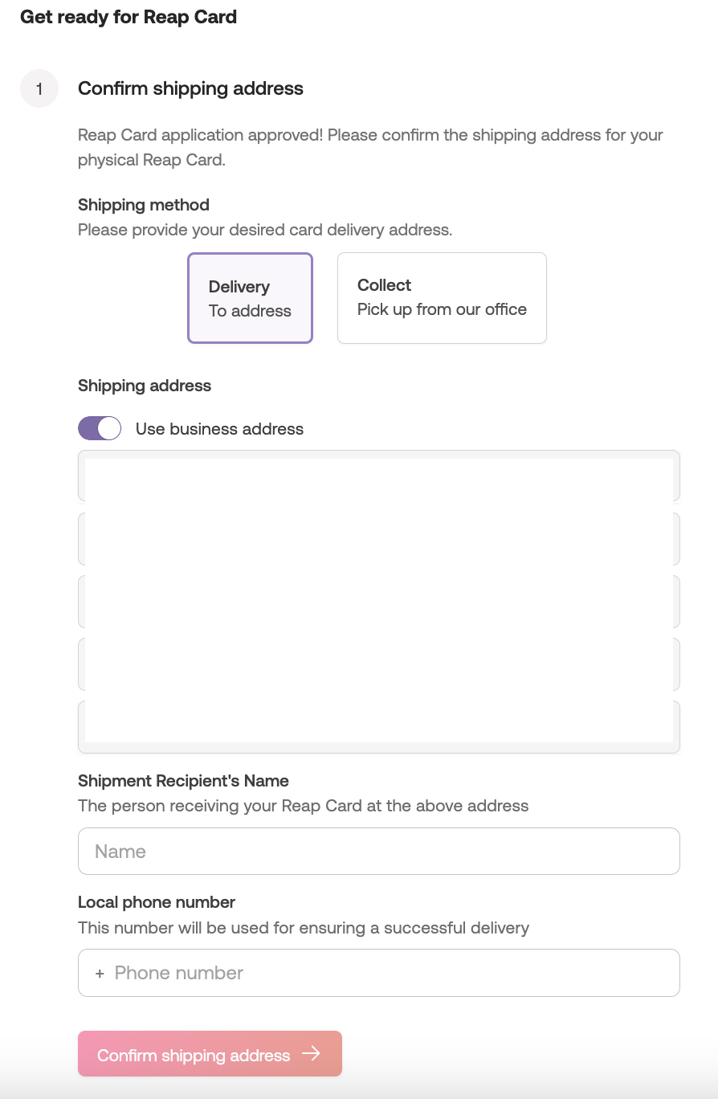718x1099 pixels.
Task: Click the Use business address label
Action: pos(219,429)
